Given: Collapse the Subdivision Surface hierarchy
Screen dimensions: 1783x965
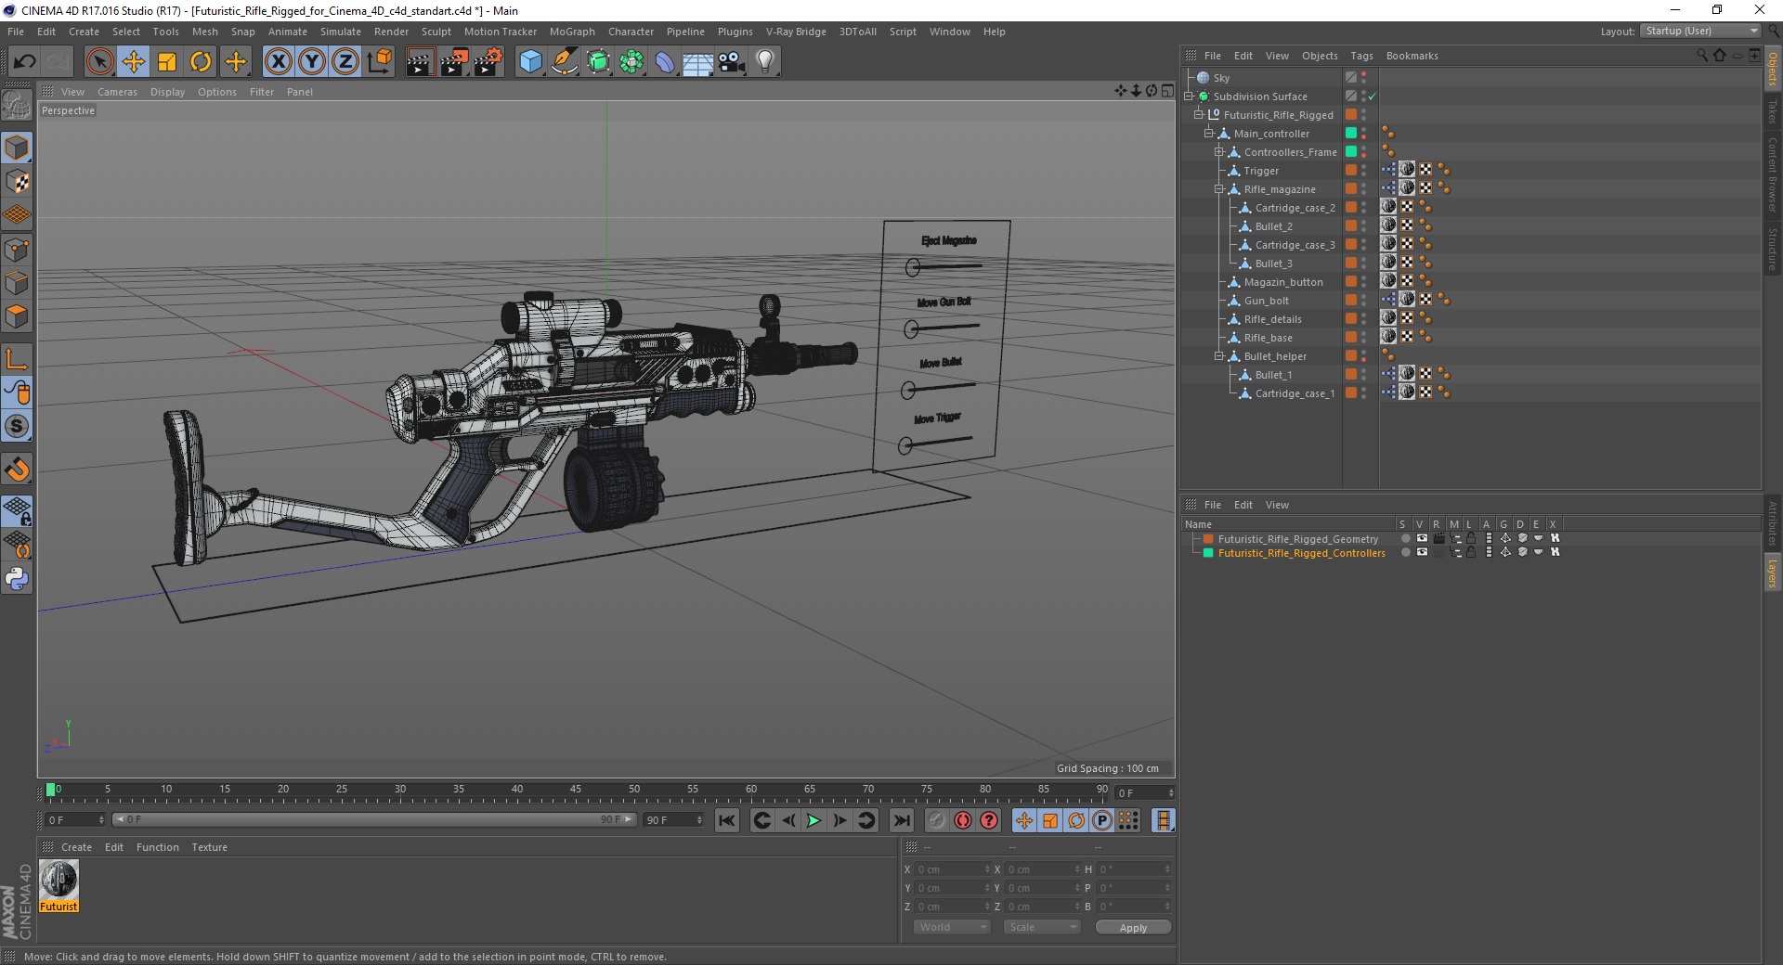Looking at the screenshot, I should pyautogui.click(x=1188, y=96).
